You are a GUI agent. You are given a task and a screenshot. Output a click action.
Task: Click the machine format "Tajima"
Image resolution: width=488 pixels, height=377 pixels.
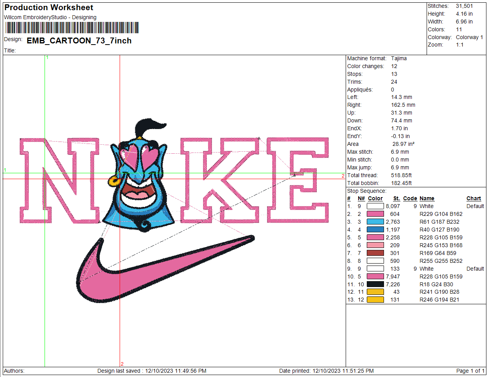coord(399,58)
